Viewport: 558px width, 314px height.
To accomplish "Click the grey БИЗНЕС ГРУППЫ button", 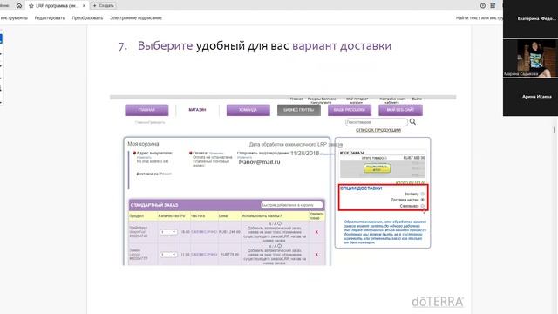I will click(x=299, y=110).
